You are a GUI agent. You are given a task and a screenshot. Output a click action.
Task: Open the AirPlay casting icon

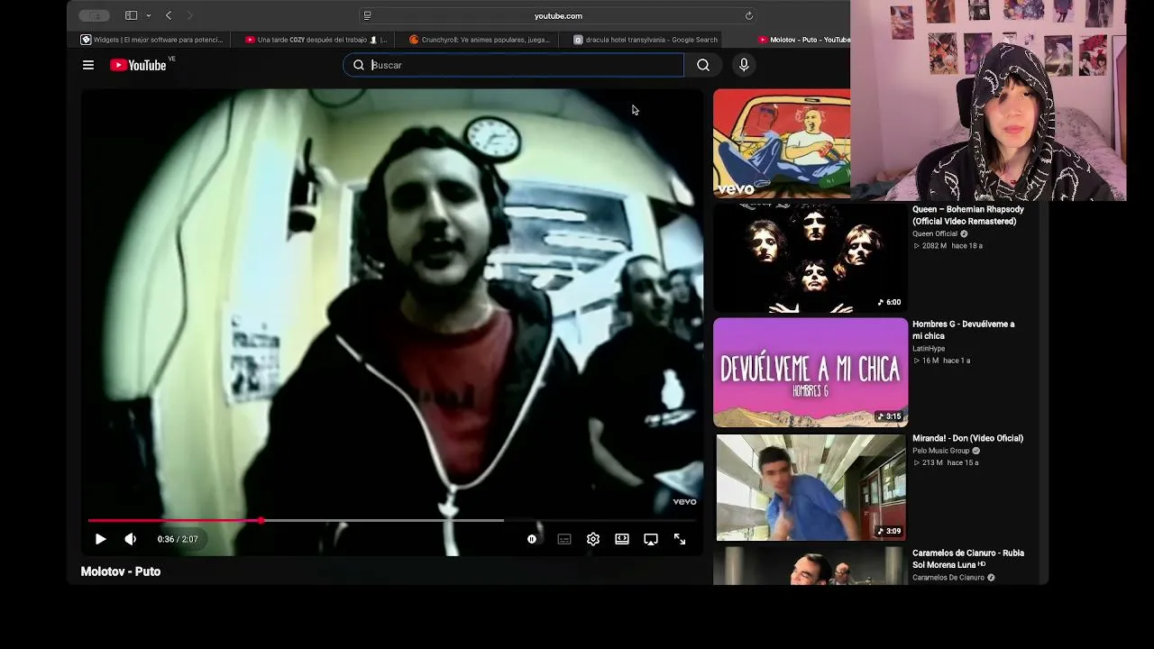651,539
